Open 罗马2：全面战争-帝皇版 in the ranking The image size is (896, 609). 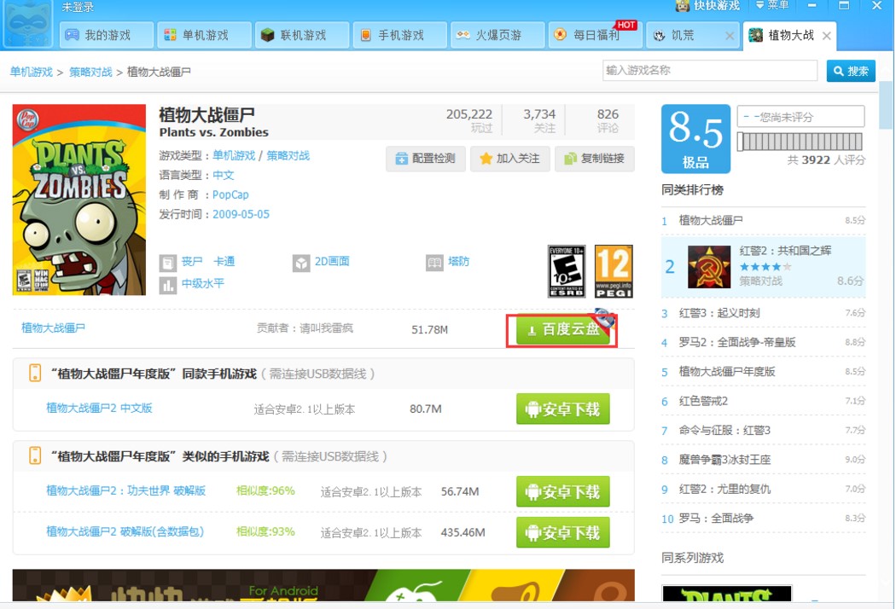pos(737,343)
